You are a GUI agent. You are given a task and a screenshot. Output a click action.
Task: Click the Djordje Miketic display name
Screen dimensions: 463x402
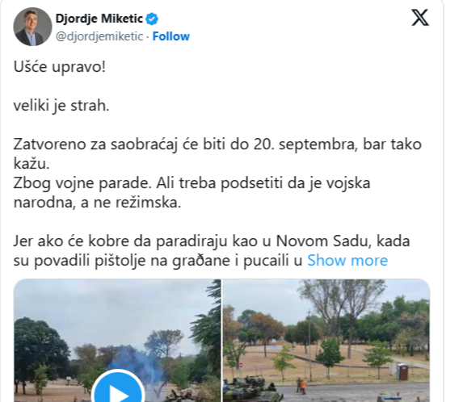(x=99, y=19)
